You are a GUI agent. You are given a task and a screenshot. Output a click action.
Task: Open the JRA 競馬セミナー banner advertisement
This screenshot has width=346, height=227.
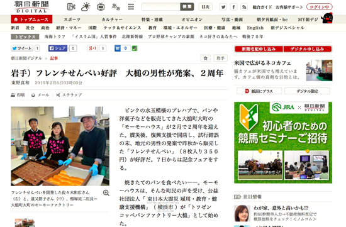point(283,143)
